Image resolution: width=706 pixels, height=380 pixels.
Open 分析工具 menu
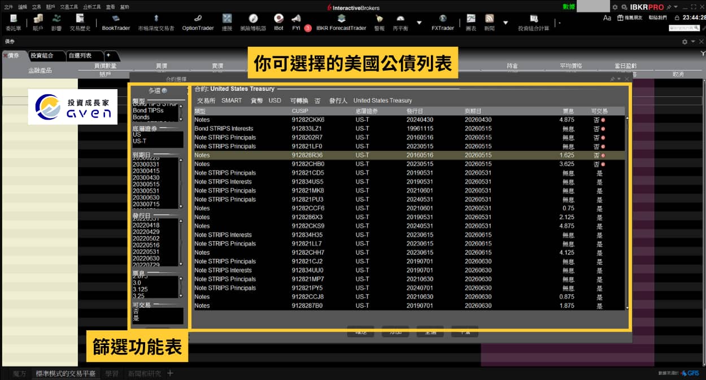[92, 7]
